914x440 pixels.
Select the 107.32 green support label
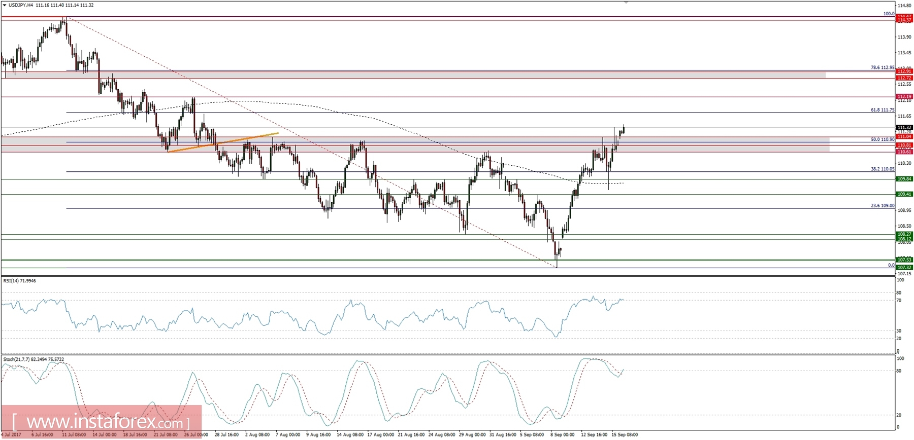[904, 267]
